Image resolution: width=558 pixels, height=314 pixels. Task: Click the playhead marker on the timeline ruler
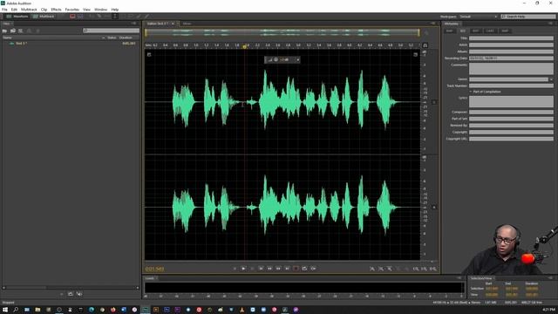tap(244, 46)
